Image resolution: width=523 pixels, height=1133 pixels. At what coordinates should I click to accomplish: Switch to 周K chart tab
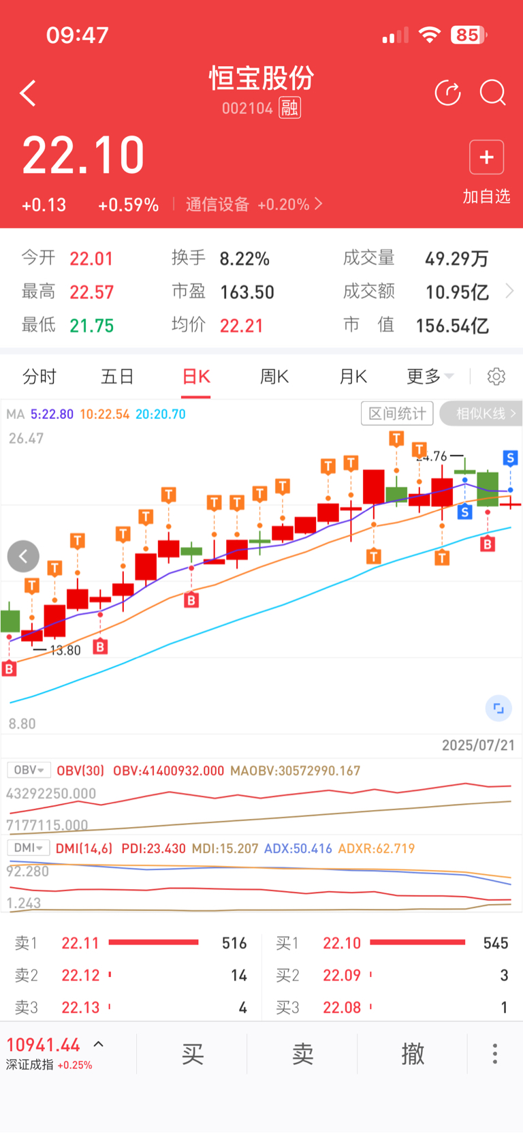(274, 376)
